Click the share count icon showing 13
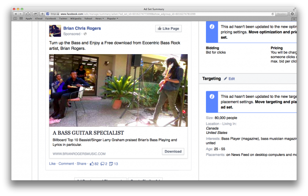308x196 pixels. coord(111,164)
